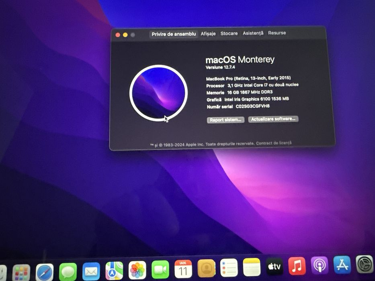Click Intel Iris Graphics 6100 1536 MB
The height and width of the screenshot is (281, 375).
coord(256,99)
